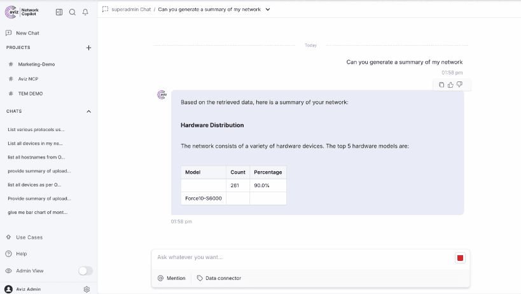Image resolution: width=521 pixels, height=294 pixels.
Task: Open chat 'provide summary of upload...' lowercase
Action: coord(39,171)
